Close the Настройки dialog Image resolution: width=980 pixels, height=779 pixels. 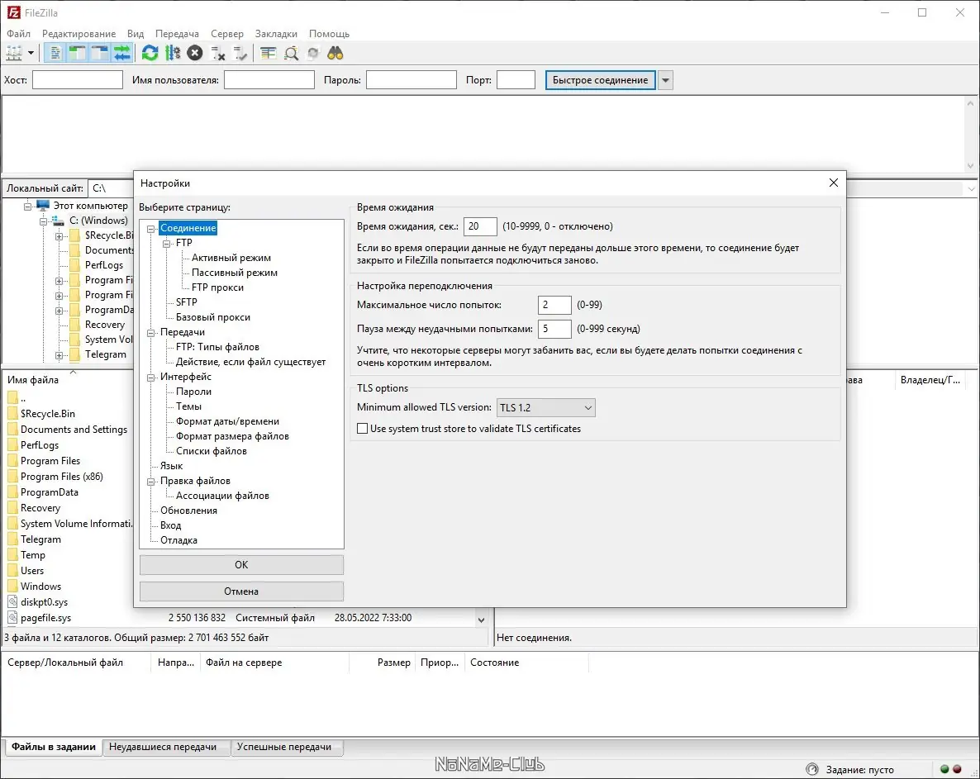833,183
